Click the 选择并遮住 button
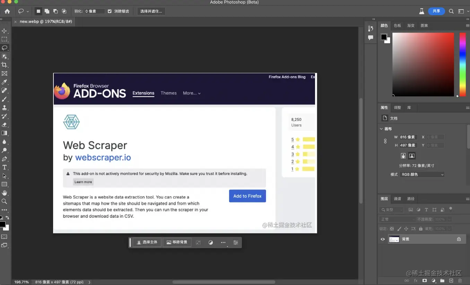The image size is (470, 285). pyautogui.click(x=151, y=11)
